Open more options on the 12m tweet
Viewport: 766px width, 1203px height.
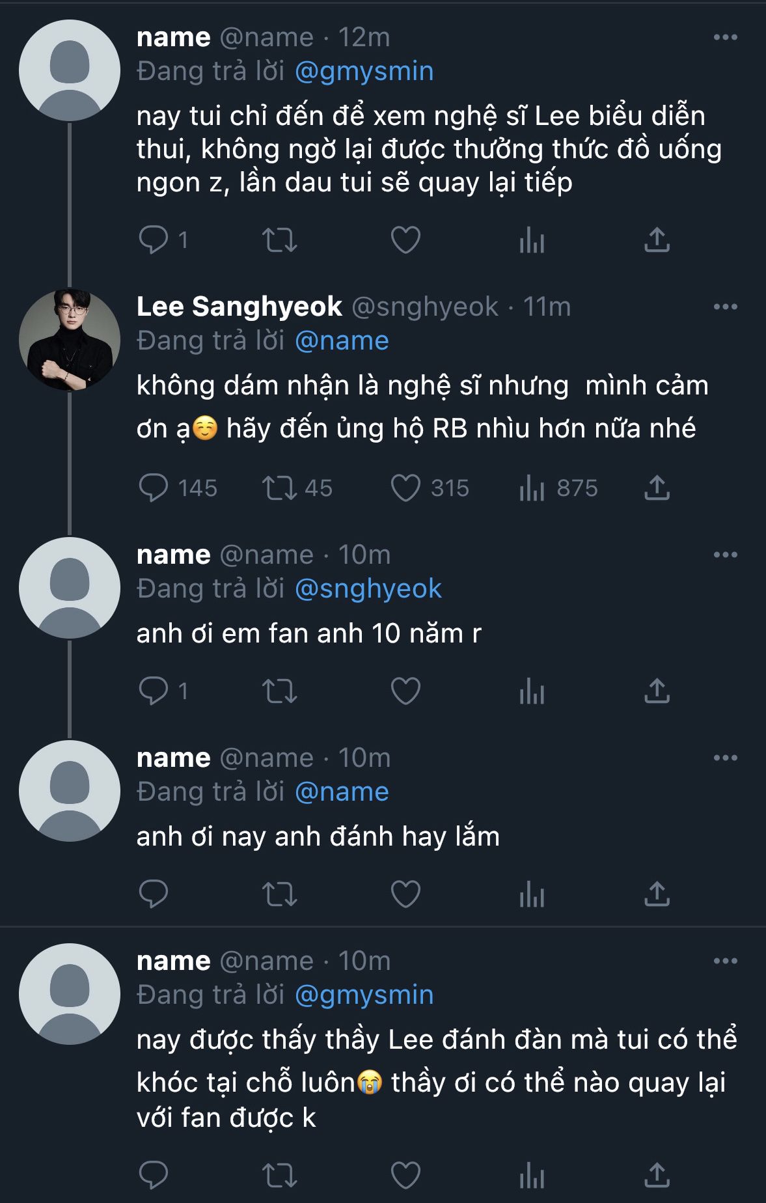(725, 38)
